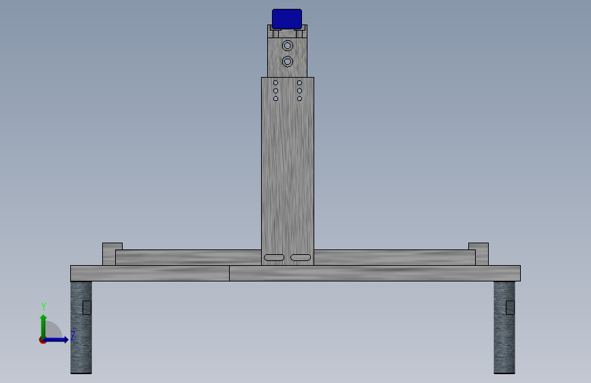Select the top-left small hole on the column
591x383 pixels.
click(x=275, y=83)
